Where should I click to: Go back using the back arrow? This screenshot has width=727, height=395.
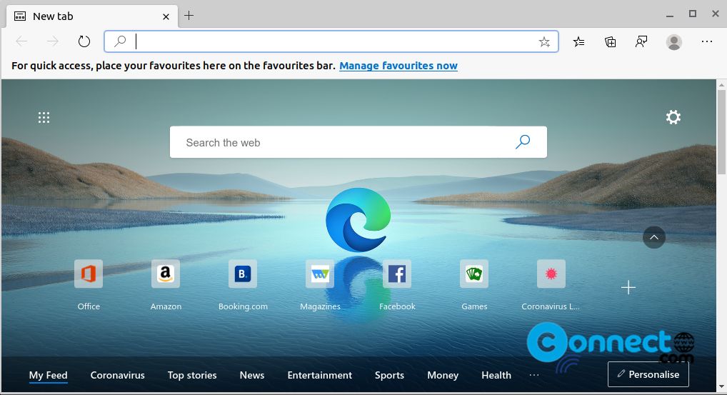(x=21, y=41)
